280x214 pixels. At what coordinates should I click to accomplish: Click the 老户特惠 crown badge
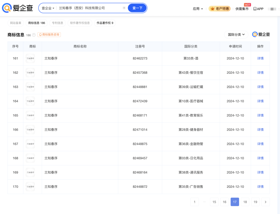pyautogui.click(x=220, y=9)
